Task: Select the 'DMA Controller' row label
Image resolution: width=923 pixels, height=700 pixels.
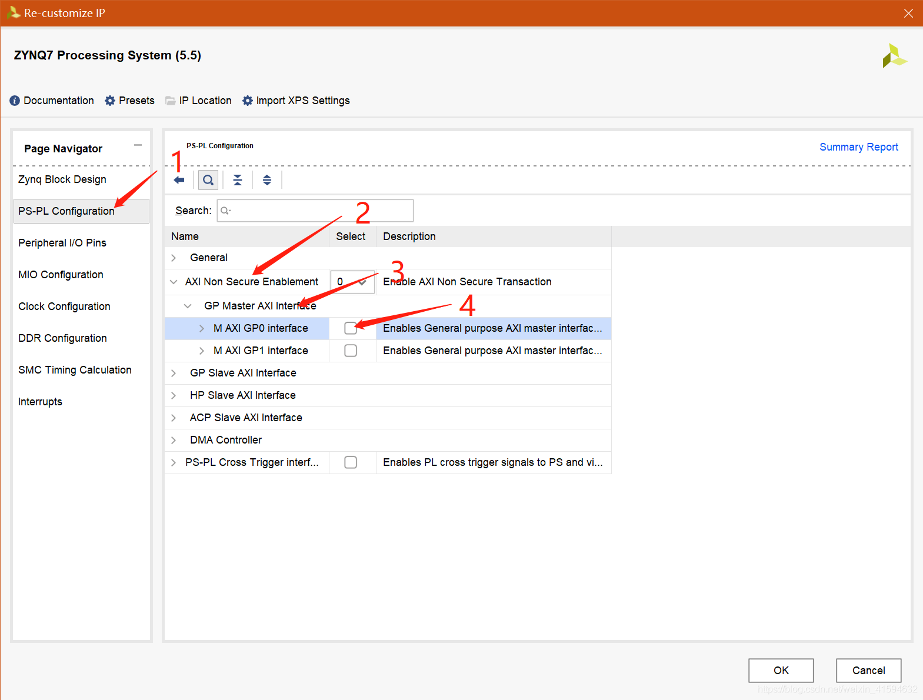Action: tap(226, 440)
